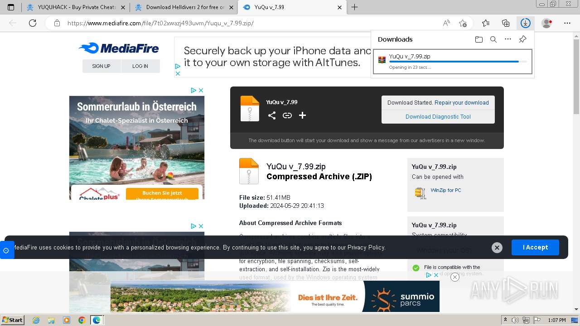Close the YUQUHACK tab
Image resolution: width=580 pixels, height=326 pixels.
pyautogui.click(x=123, y=7)
